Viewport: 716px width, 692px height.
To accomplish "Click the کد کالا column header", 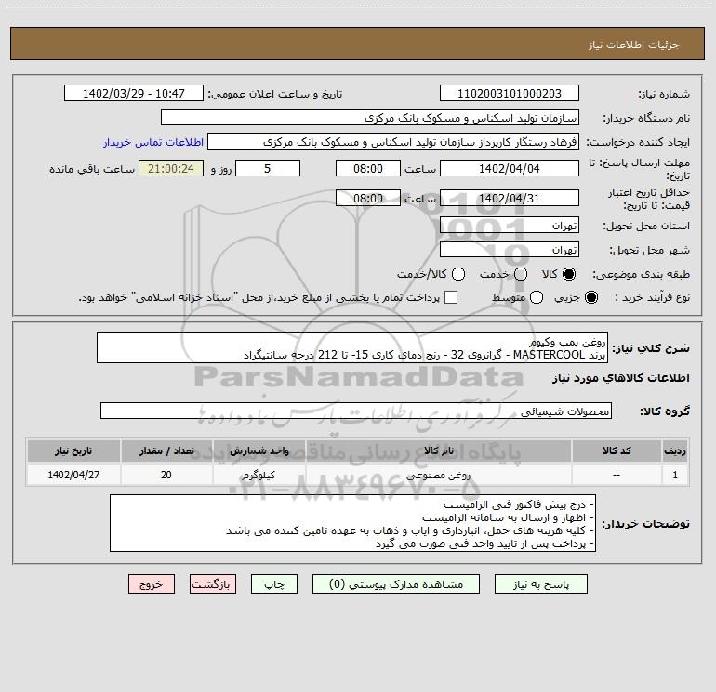I will coord(616,450).
